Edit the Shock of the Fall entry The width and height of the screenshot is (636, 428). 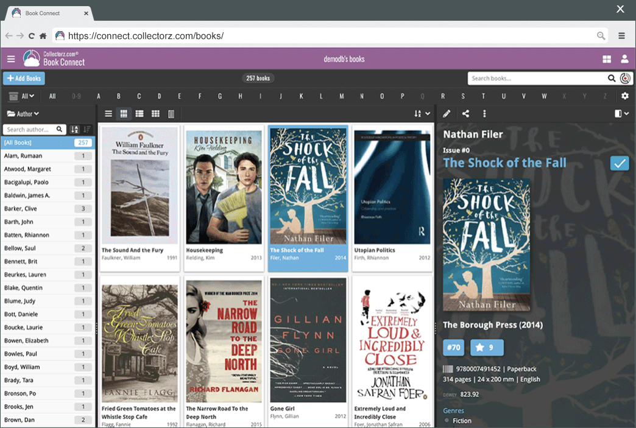447,113
